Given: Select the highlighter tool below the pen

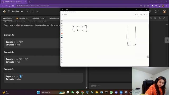Looking at the screenshot, I should 62,26.
